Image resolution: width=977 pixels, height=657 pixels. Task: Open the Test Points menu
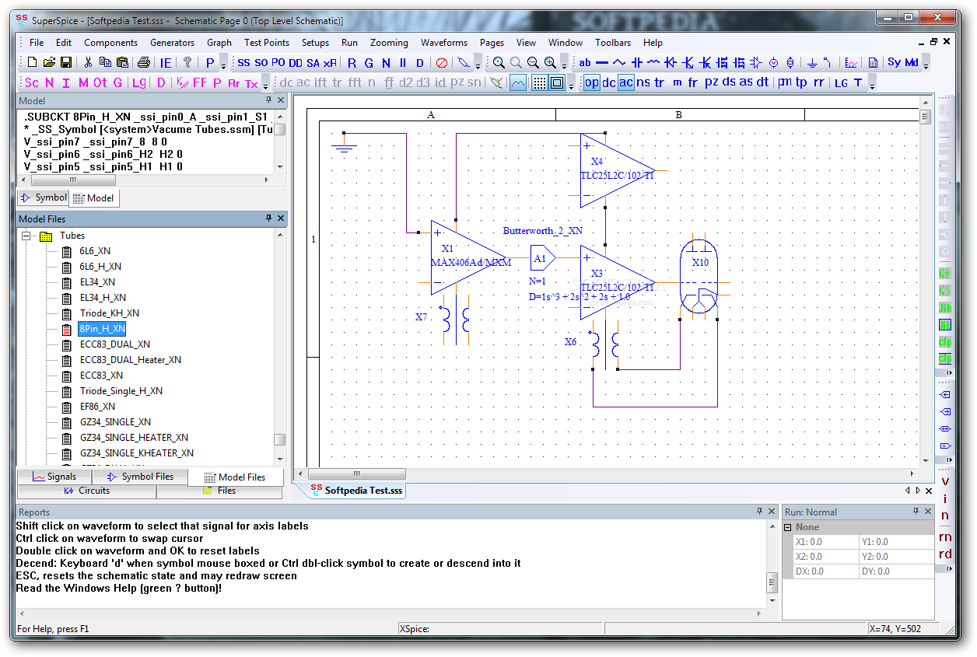tap(267, 43)
